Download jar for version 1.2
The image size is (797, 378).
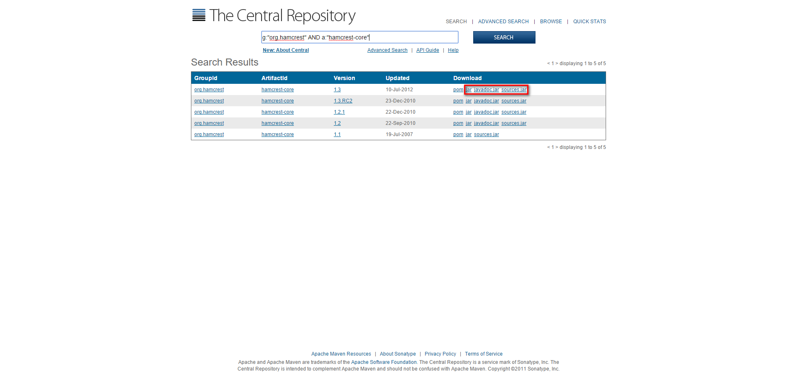[469, 123]
